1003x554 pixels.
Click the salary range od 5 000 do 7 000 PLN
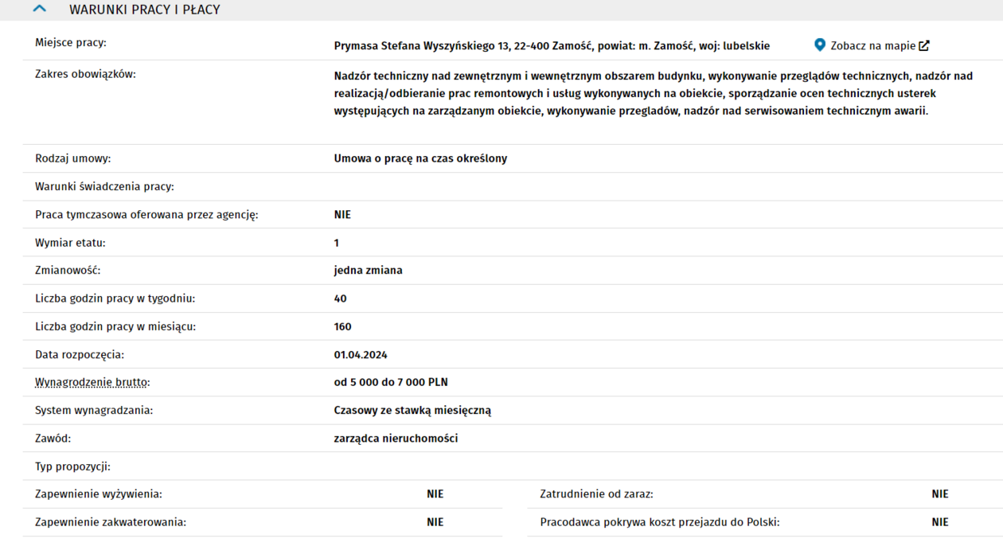pyautogui.click(x=391, y=382)
